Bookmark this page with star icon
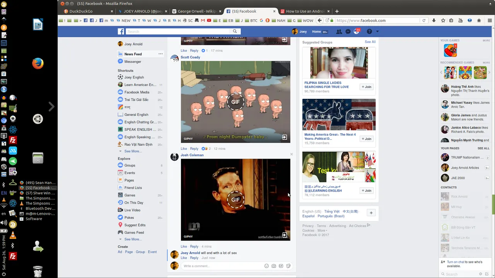 tap(443, 20)
